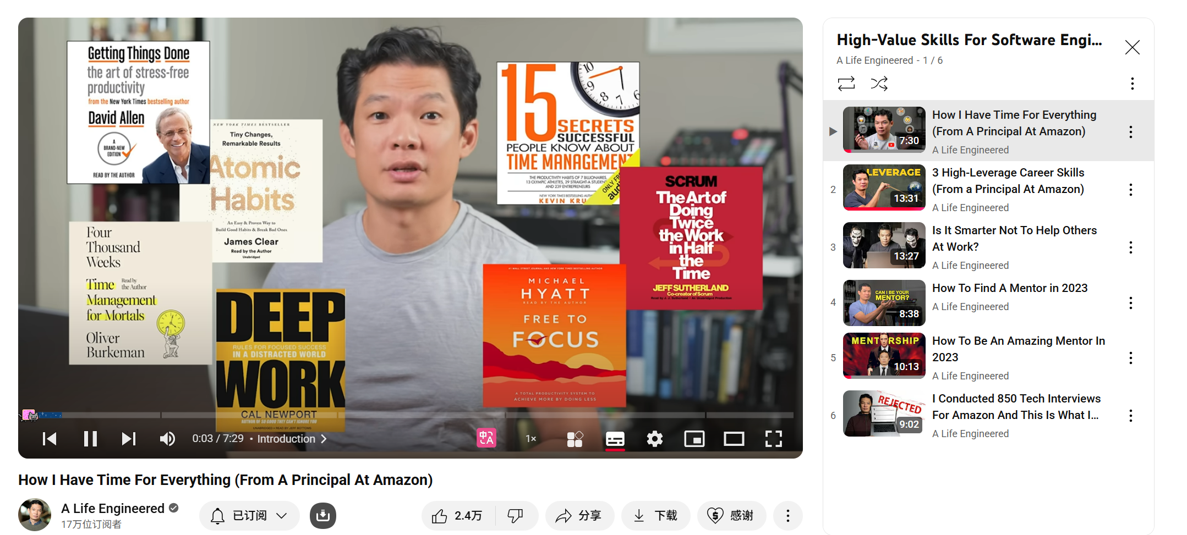Mute the video volume
Image resolution: width=1187 pixels, height=535 pixels.
click(x=167, y=439)
